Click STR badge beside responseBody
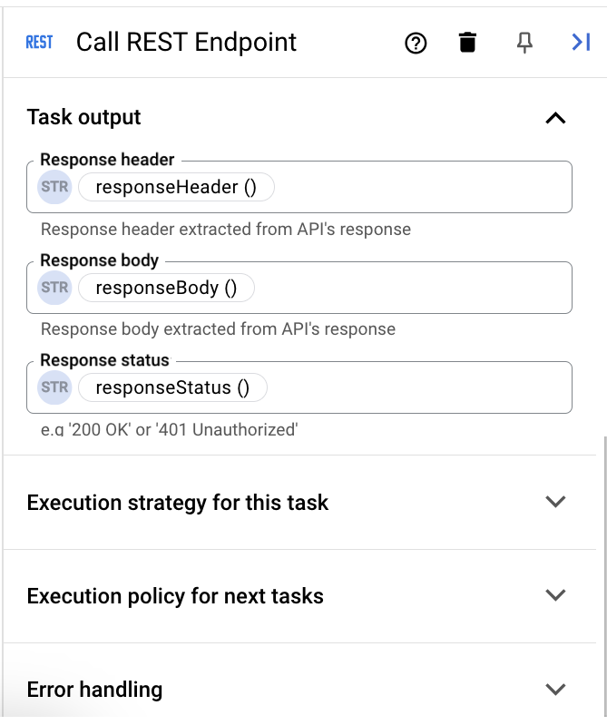Screen dimensions: 607x725 point(54,288)
